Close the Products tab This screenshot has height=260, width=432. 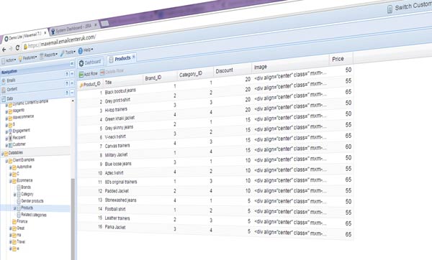pyautogui.click(x=134, y=57)
